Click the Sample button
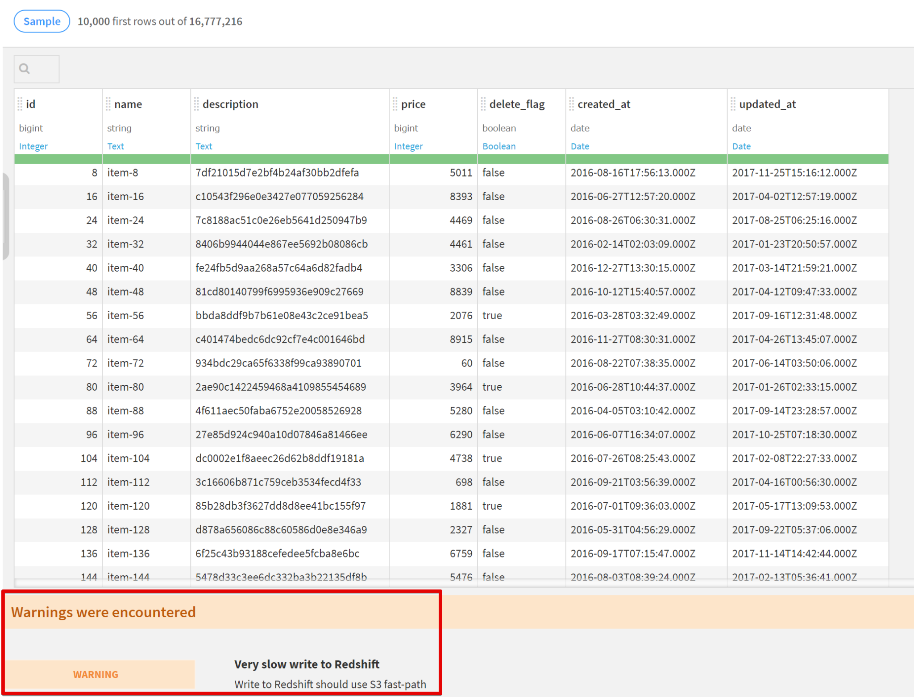Viewport: 914px width, 697px height. (x=42, y=21)
